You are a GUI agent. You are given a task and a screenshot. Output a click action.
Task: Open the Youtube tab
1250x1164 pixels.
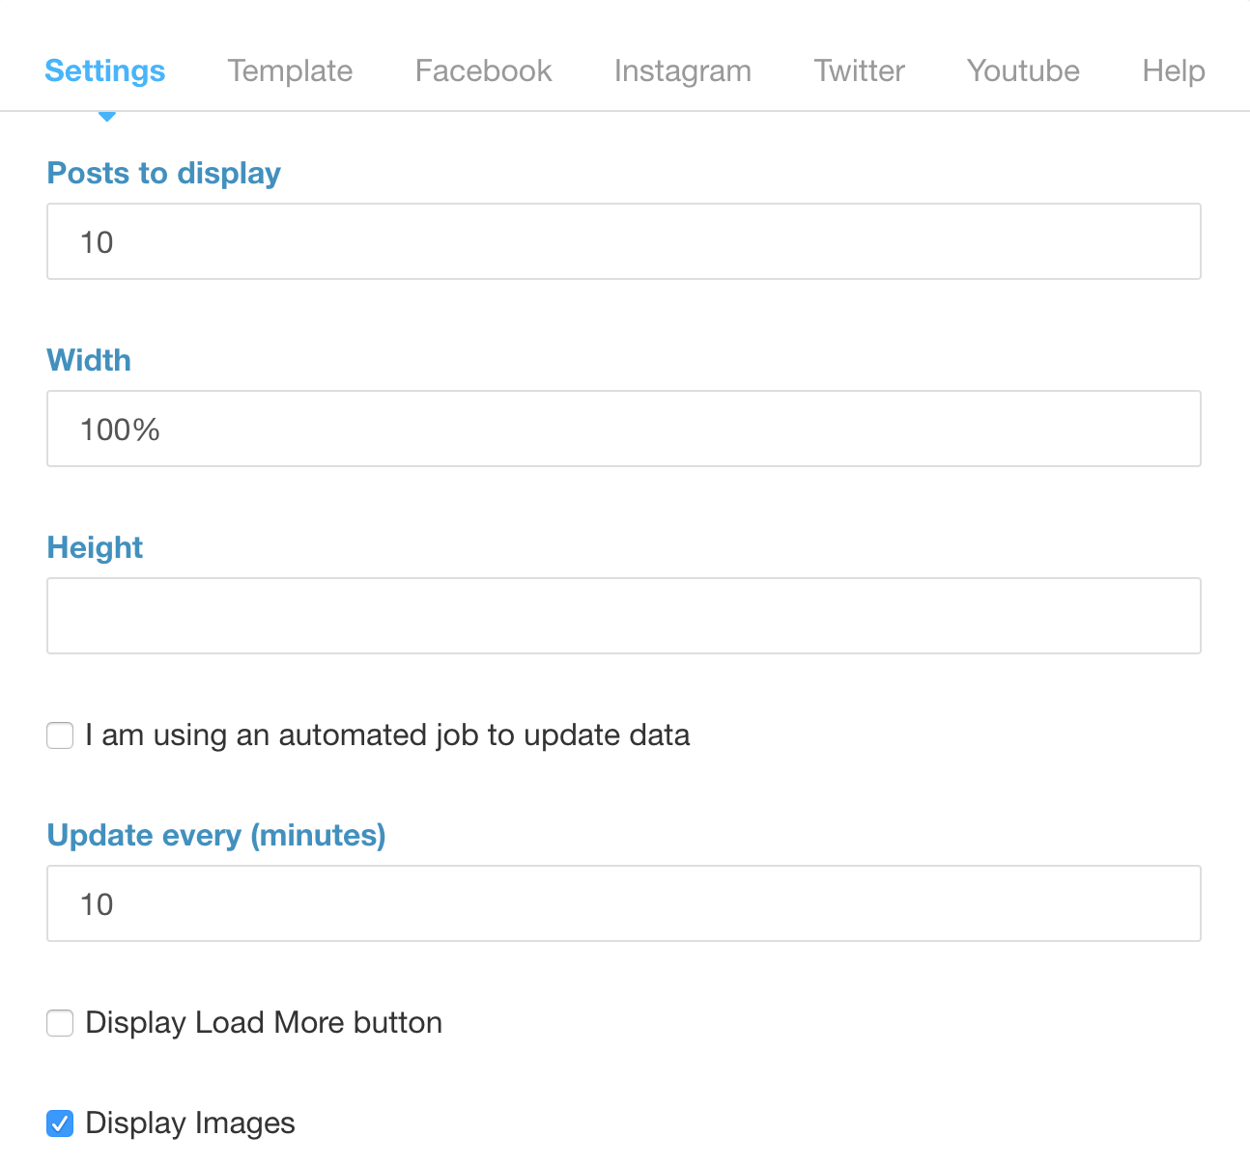click(x=1023, y=71)
